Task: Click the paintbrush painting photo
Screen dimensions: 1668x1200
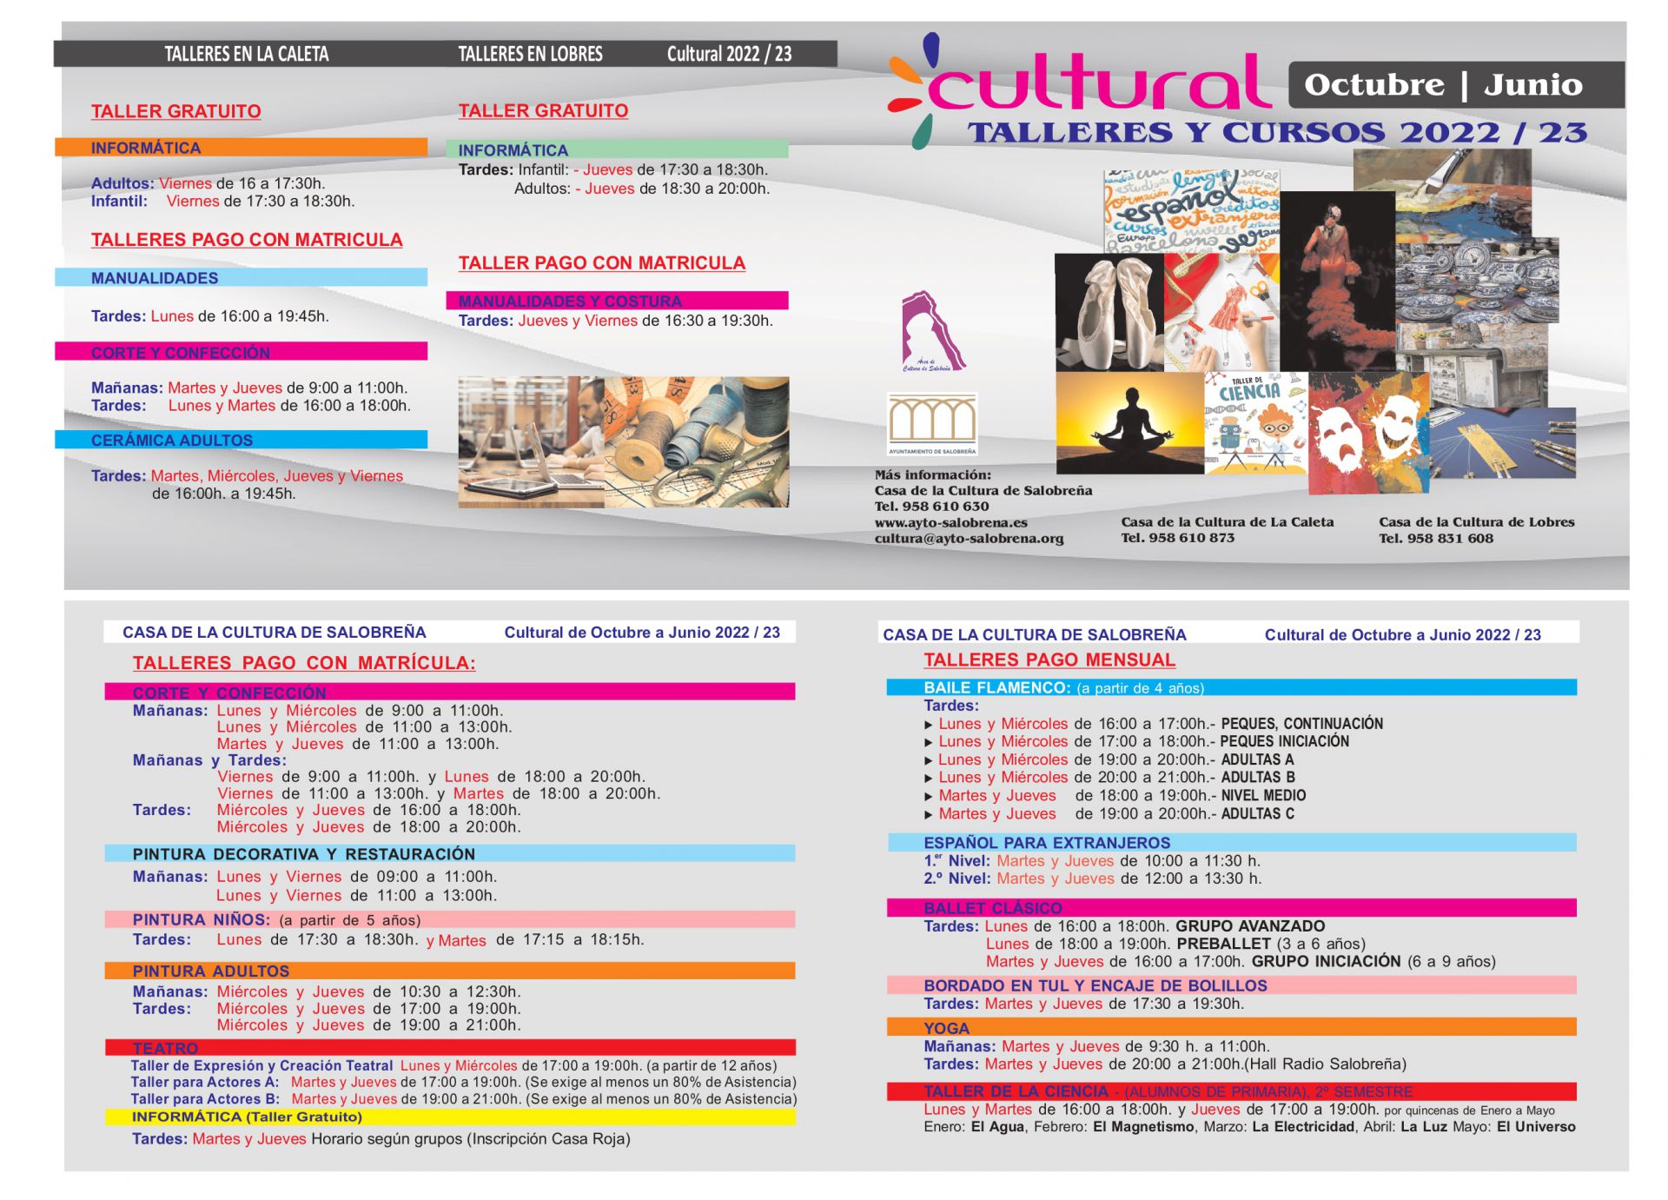Action: coord(1442,193)
